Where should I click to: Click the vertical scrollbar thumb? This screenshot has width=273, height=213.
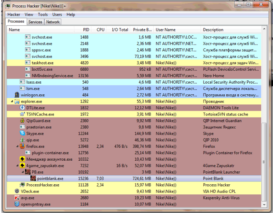(x=264, y=162)
